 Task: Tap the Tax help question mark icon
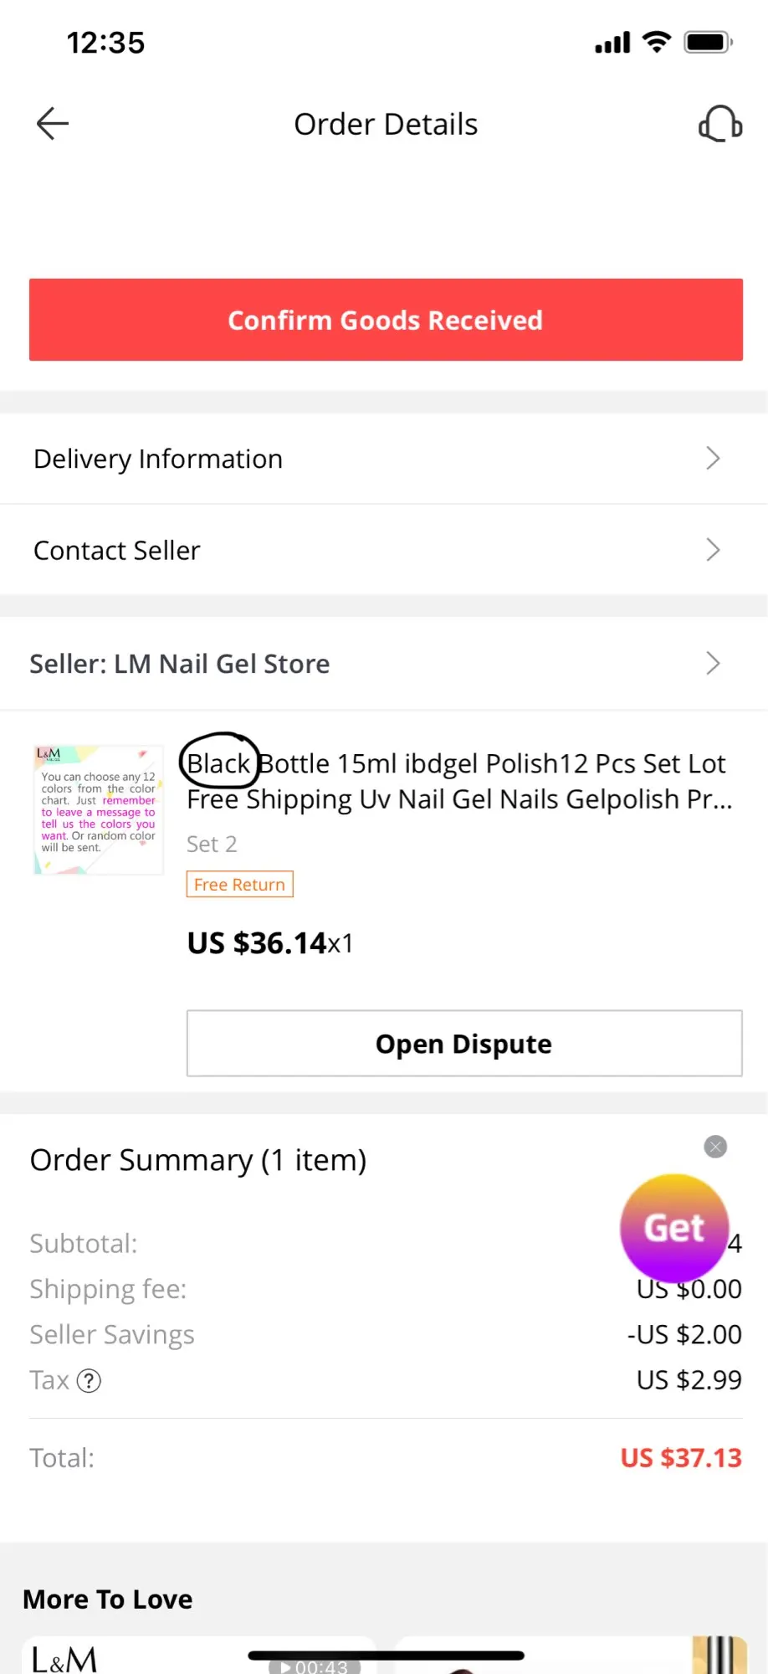(89, 1380)
